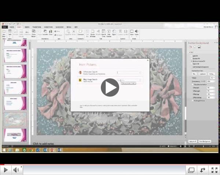Click the Video icon in Media group

tap(132, 33)
